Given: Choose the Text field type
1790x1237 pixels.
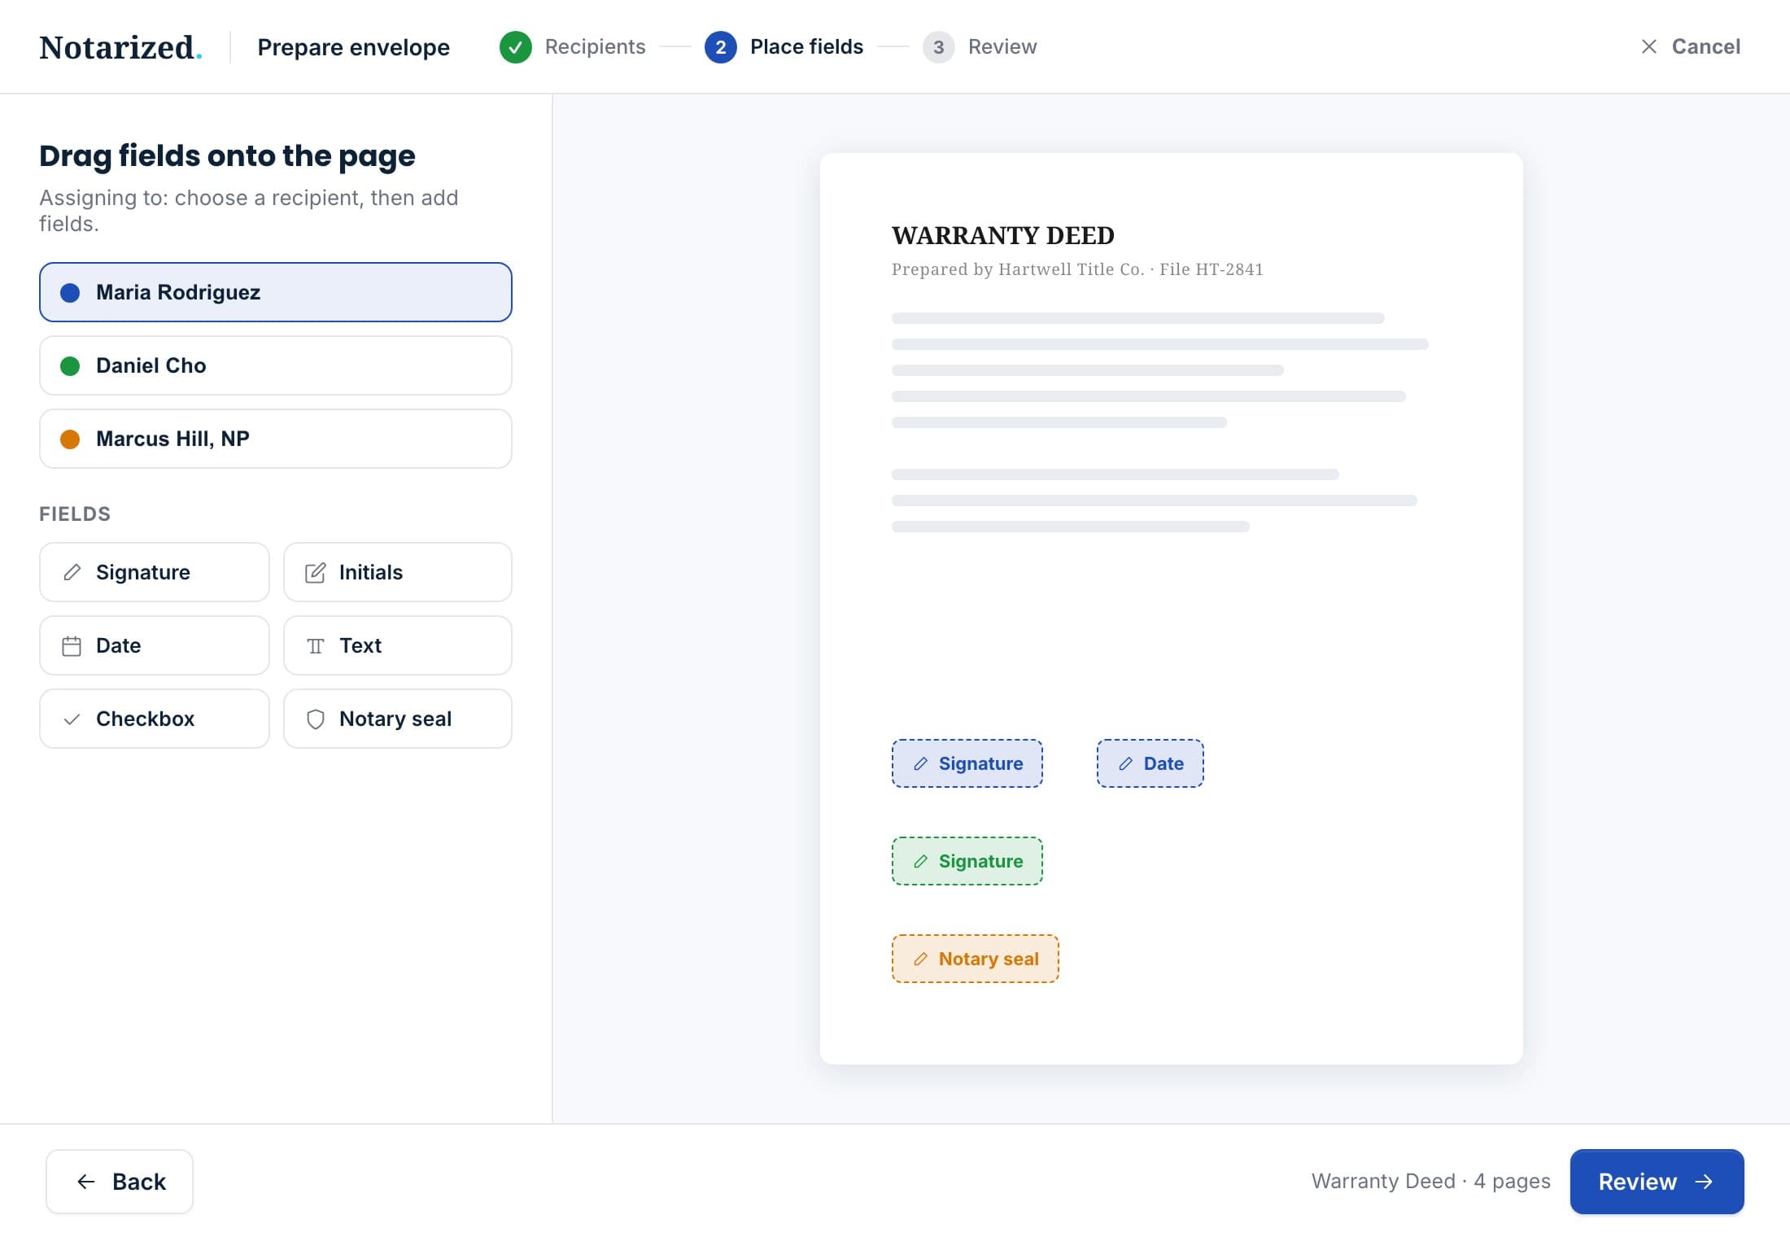Looking at the screenshot, I should point(398,645).
